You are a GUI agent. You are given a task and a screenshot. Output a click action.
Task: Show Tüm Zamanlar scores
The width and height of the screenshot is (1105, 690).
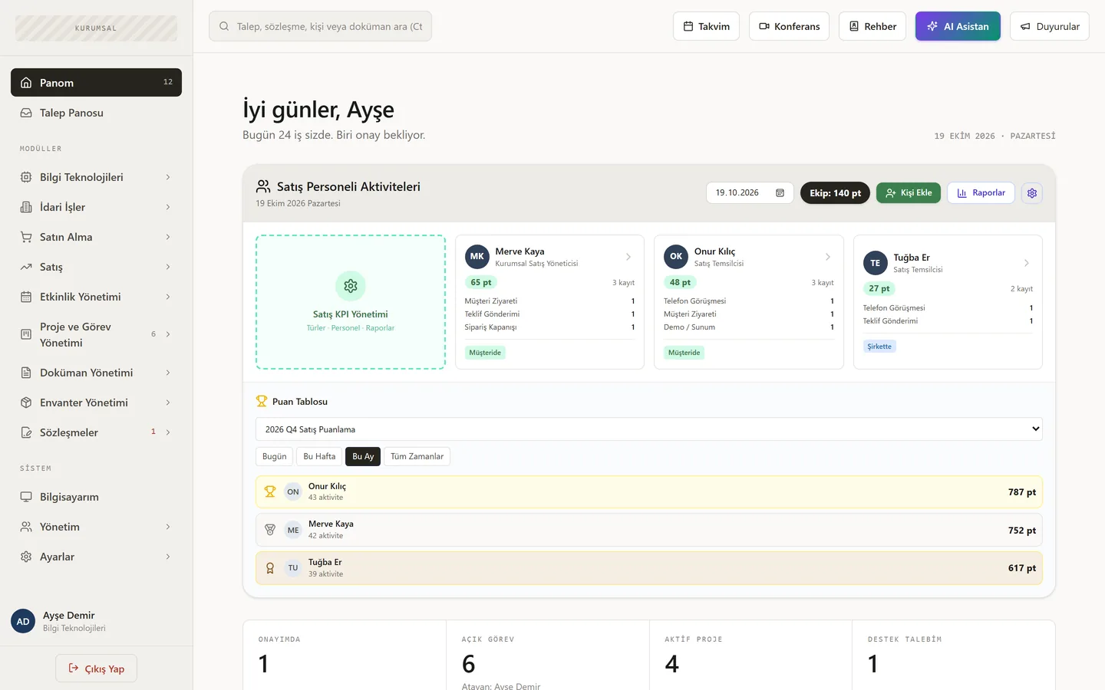[417, 456]
